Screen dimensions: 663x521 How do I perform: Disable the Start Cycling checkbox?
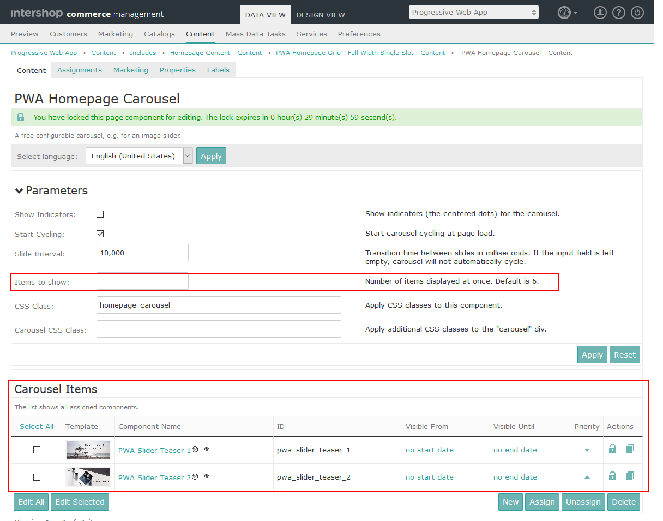click(100, 234)
